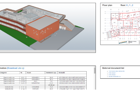Image resolution: width=140 pixels, height=91 pixels.
Task: Click the GlobalID column header
Action: point(72,73)
